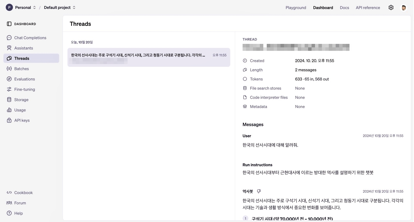Click the Chat Completions speech bubble icon

[x=9, y=38]
